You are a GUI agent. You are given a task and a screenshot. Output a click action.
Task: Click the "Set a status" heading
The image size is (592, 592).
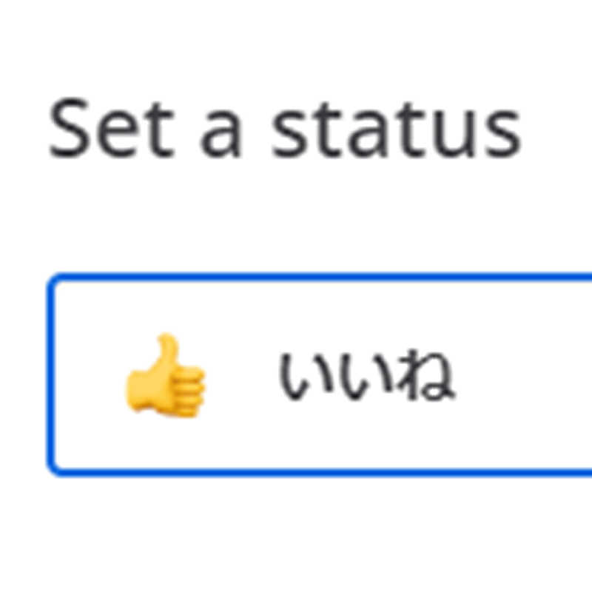click(x=286, y=128)
